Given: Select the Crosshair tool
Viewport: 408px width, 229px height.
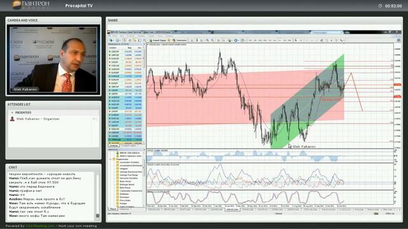Looking at the screenshot, I should (301, 40).
